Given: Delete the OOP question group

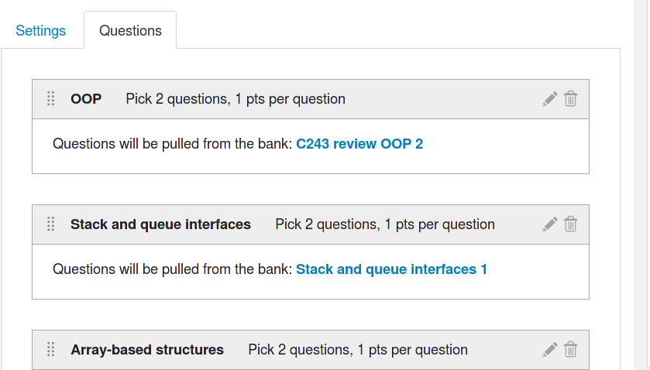Looking at the screenshot, I should tap(571, 99).
